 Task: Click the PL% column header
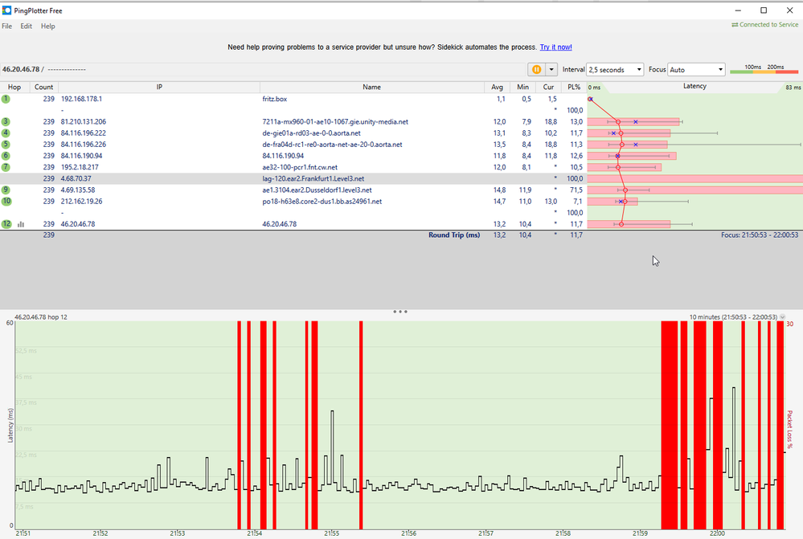point(574,87)
